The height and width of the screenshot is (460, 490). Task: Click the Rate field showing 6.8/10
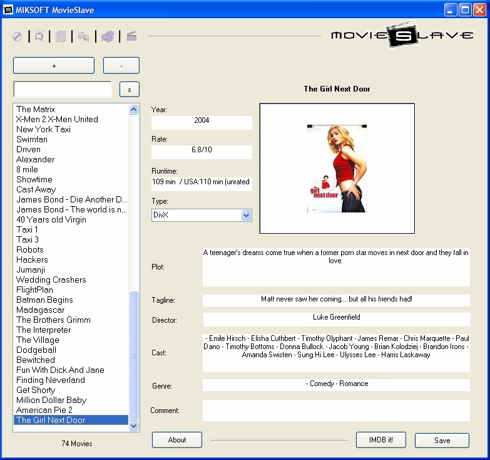[202, 152]
